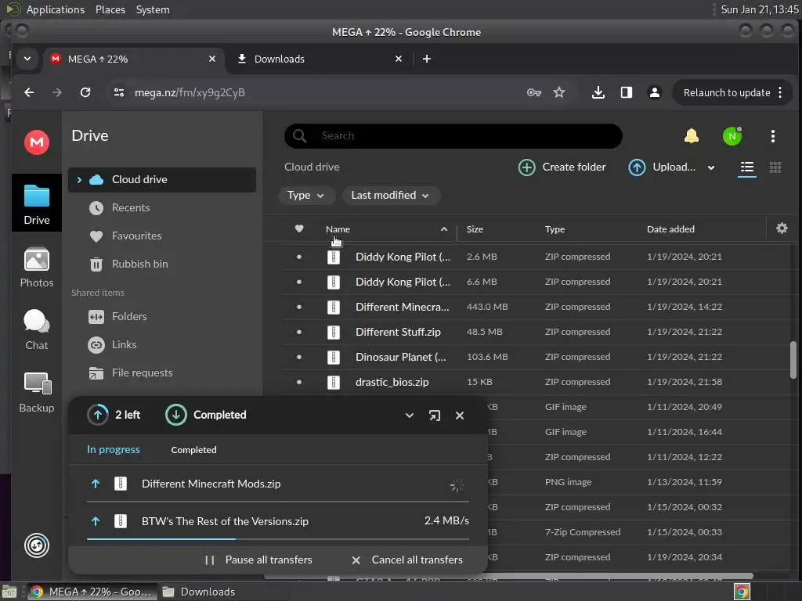The image size is (802, 601).
Task: Toggle Chrome's side panel icon
Action: pos(626,92)
